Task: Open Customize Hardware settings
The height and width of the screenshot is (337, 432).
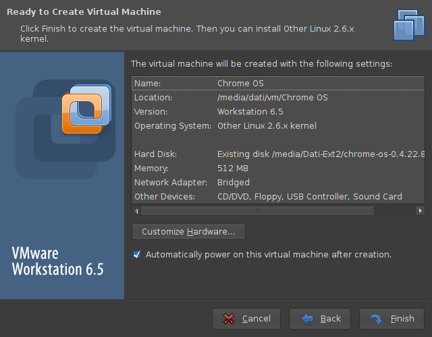Action: (188, 232)
